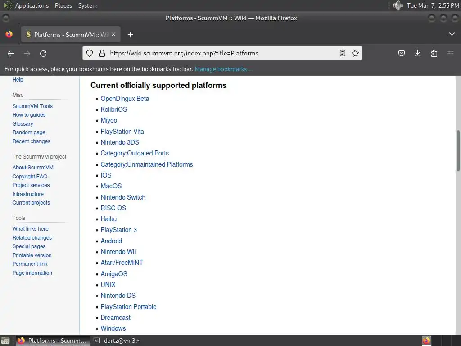
Task: Open Manage bookmarks link
Action: [x=223, y=69]
